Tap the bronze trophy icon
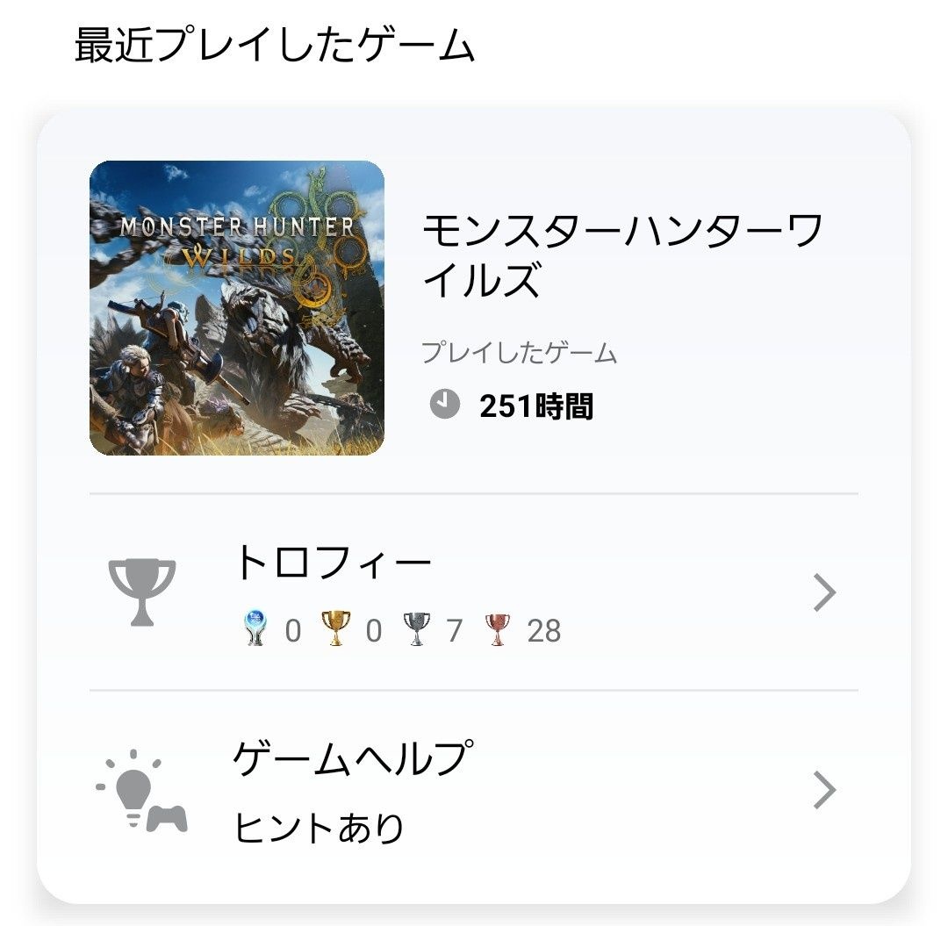This screenshot has height=926, width=948. [x=498, y=629]
